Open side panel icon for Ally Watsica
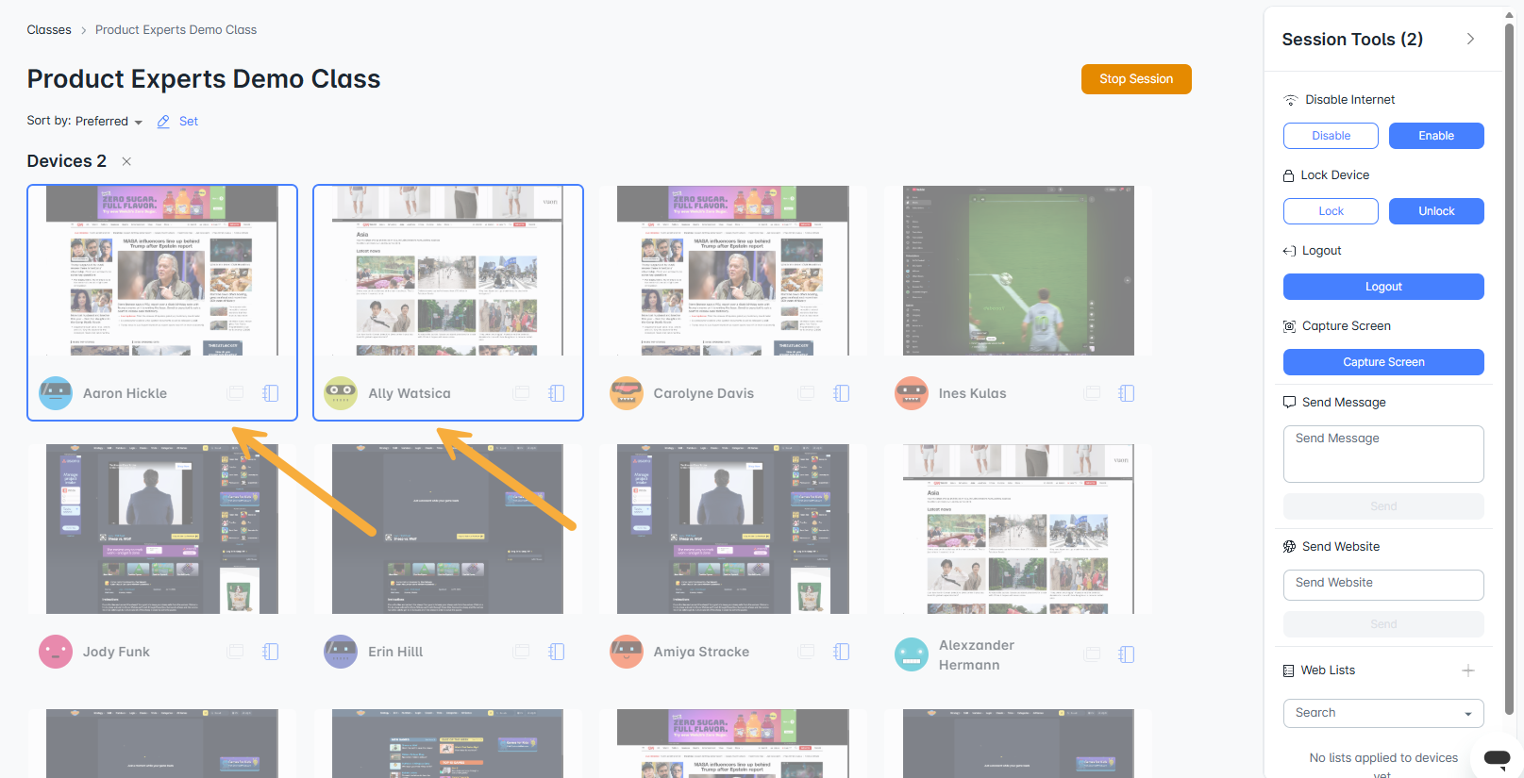 (x=557, y=393)
